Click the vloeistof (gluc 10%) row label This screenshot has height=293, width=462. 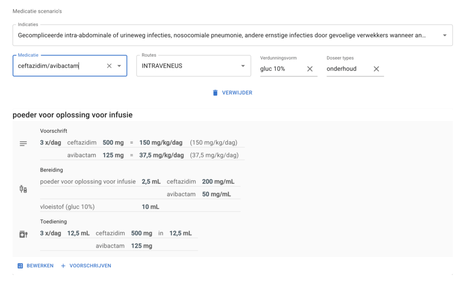pos(67,207)
